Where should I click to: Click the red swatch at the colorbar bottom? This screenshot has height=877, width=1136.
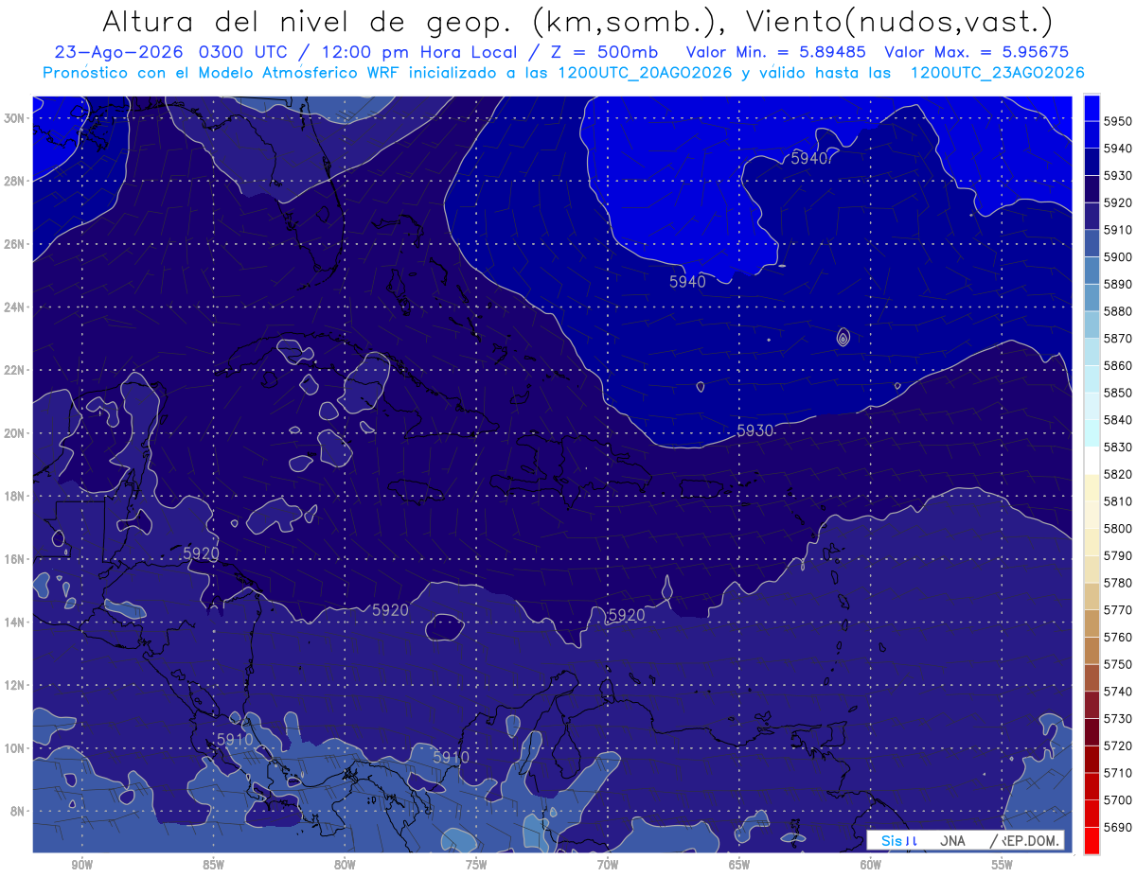click(x=1092, y=841)
